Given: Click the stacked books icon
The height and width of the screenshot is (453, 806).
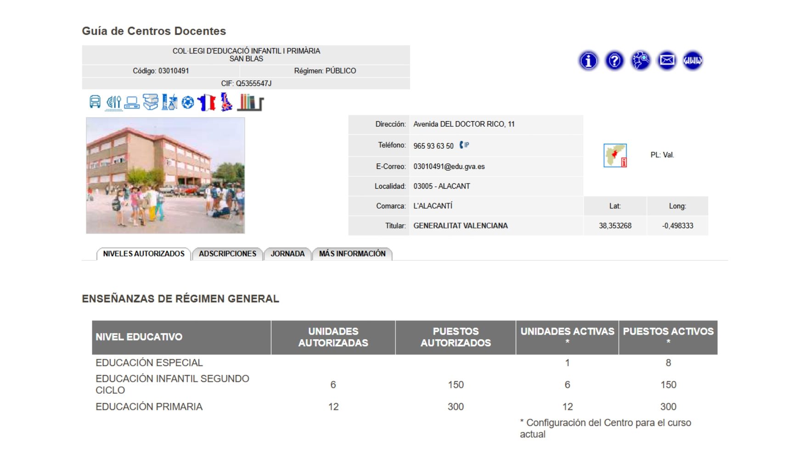Looking at the screenshot, I should 150,102.
